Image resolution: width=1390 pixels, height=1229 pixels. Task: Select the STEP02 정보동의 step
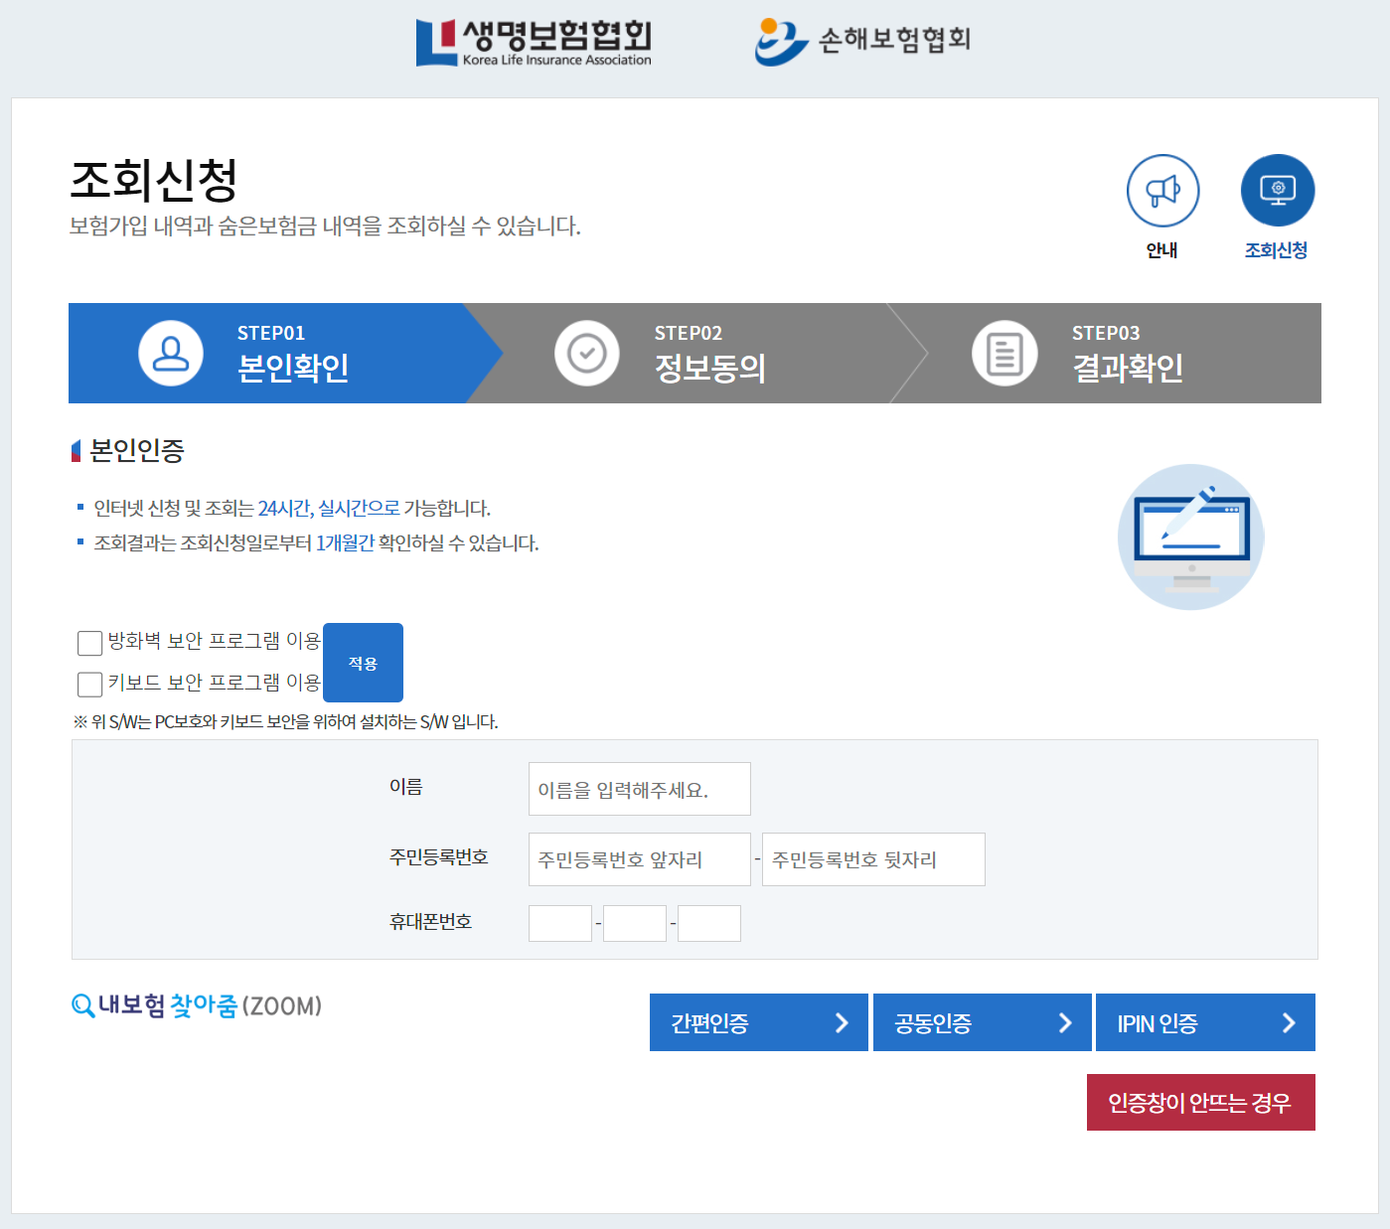click(695, 354)
